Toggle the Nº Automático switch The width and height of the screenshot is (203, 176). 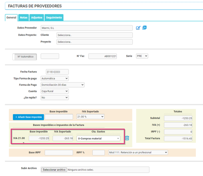pos(25,57)
